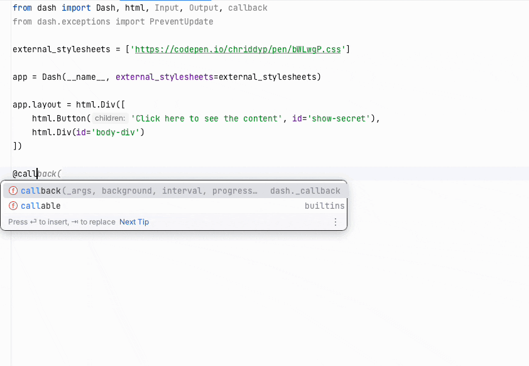Place cursor in the 'show-secret' string
This screenshot has height=366, width=529.
point(339,118)
